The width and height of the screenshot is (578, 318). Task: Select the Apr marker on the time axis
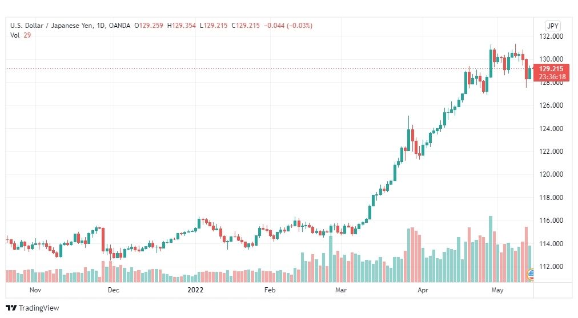[x=423, y=290]
